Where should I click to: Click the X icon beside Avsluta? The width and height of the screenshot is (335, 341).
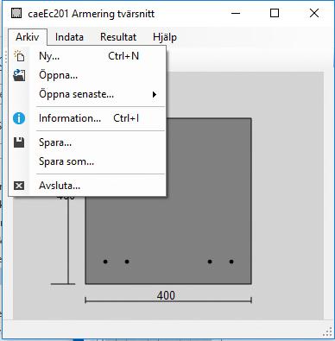19,186
